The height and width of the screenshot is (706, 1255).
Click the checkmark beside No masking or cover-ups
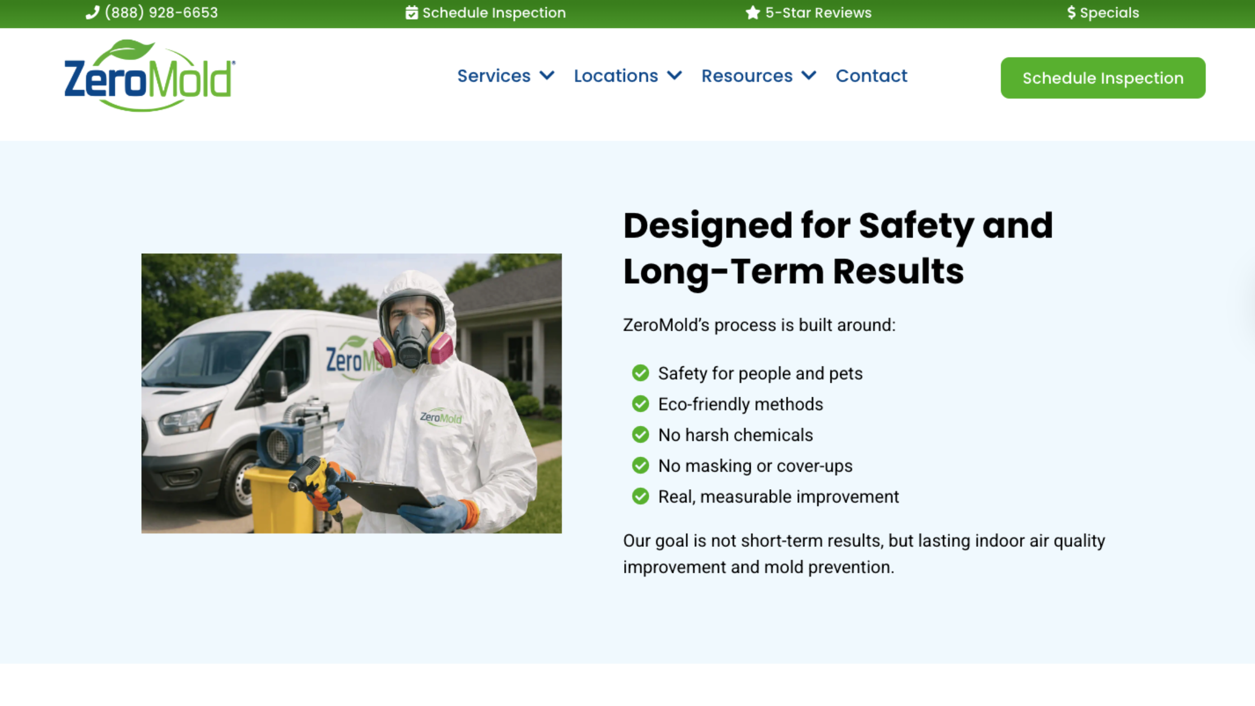[x=640, y=466]
